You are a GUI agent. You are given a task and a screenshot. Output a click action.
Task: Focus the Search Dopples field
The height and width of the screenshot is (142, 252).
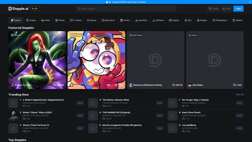coord(126,9)
